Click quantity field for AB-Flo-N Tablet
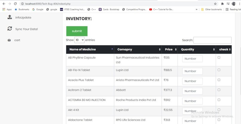The width and height of the screenshot is (241, 124). pos(193,71)
